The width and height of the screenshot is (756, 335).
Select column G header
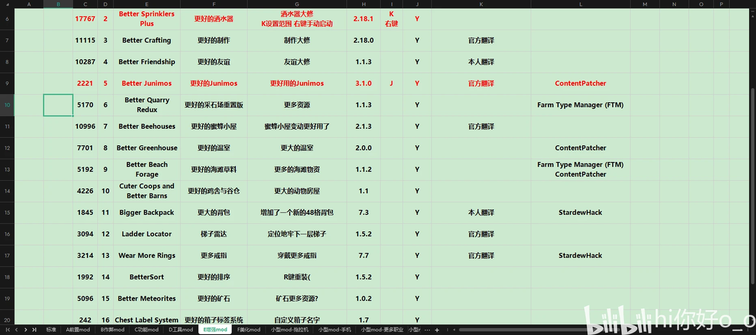pyautogui.click(x=297, y=4)
